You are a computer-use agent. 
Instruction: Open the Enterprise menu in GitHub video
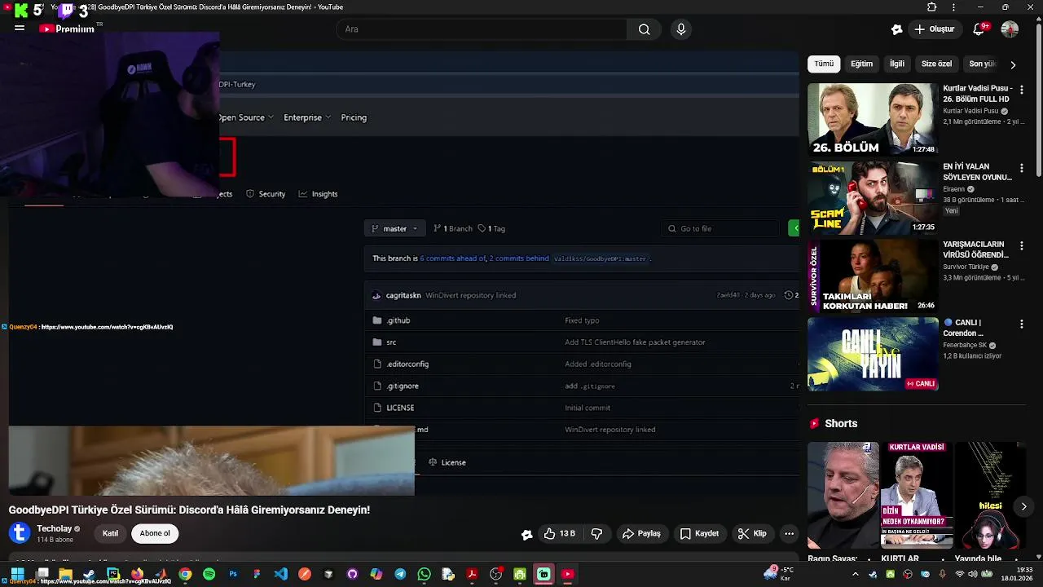307,117
